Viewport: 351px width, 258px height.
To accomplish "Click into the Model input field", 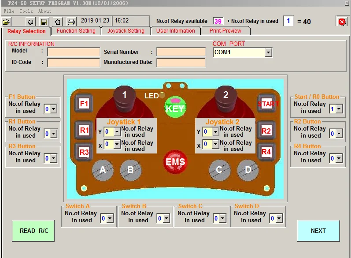I will [74, 52].
